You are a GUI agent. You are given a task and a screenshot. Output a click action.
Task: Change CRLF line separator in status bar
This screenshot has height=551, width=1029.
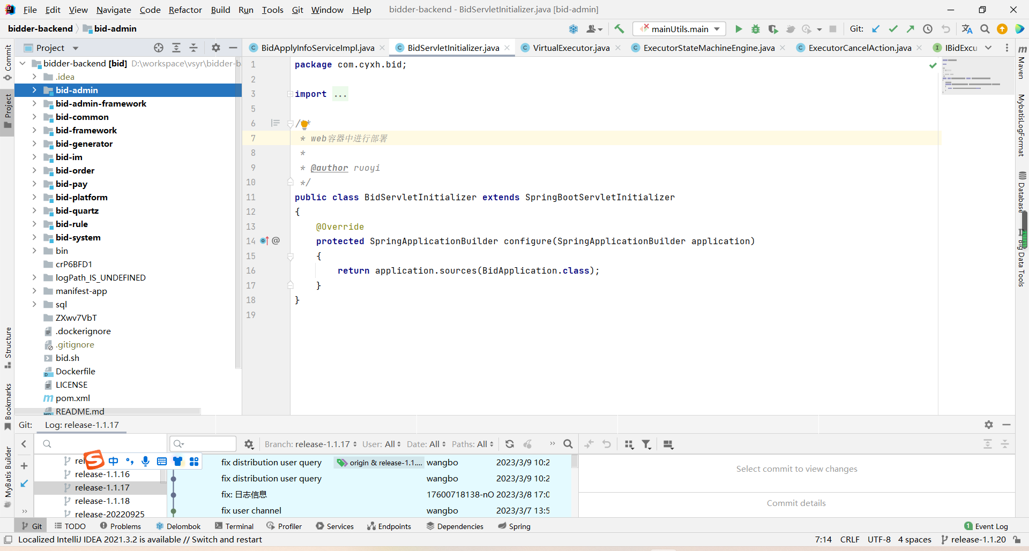849,540
